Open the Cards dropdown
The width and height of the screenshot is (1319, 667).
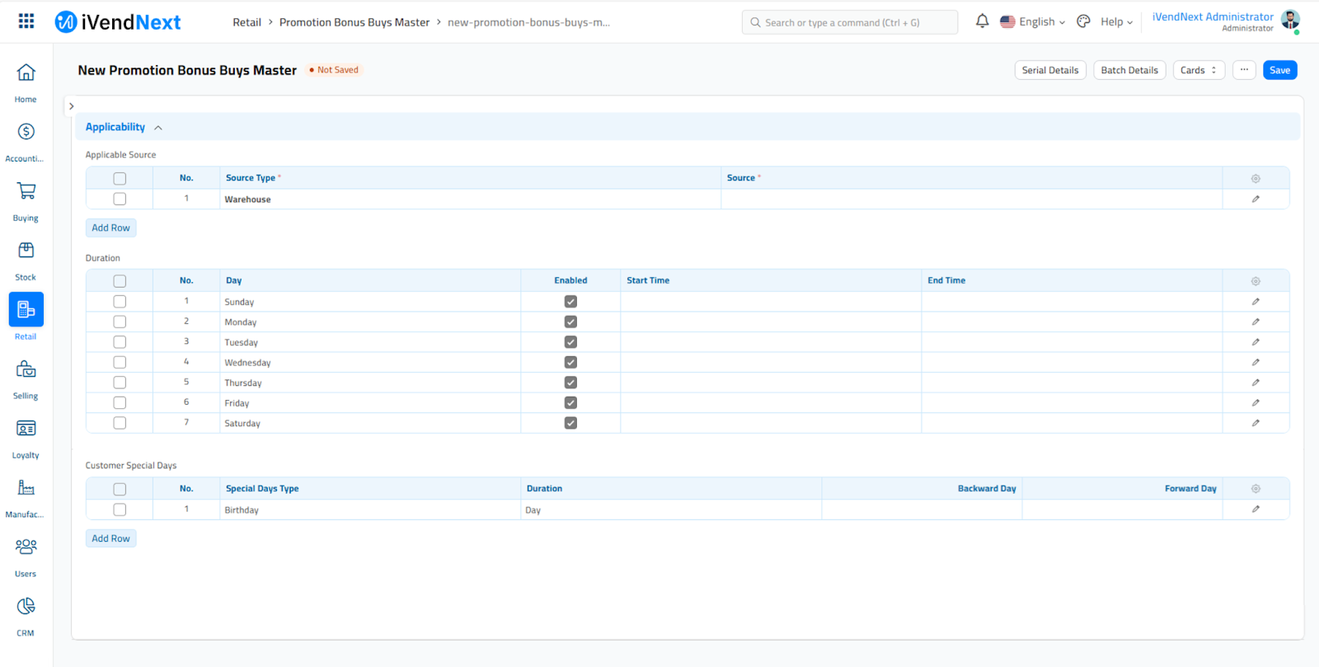1198,70
